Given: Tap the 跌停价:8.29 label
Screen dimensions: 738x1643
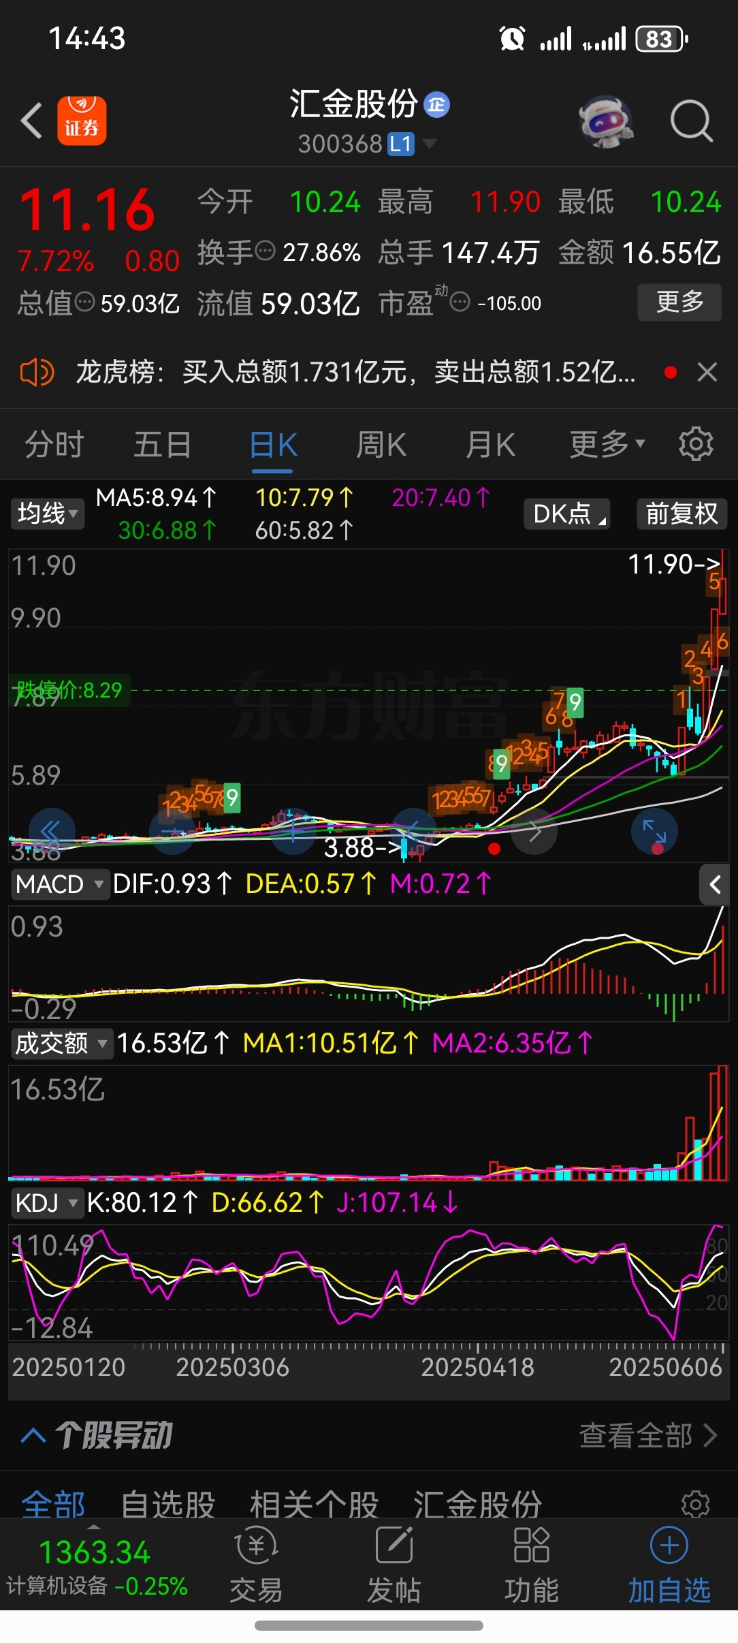Looking at the screenshot, I should tap(69, 690).
